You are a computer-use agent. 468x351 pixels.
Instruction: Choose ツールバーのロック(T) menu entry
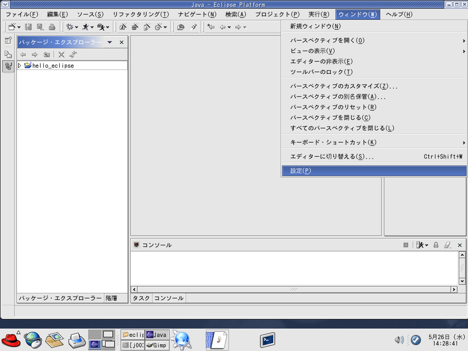(x=374, y=72)
